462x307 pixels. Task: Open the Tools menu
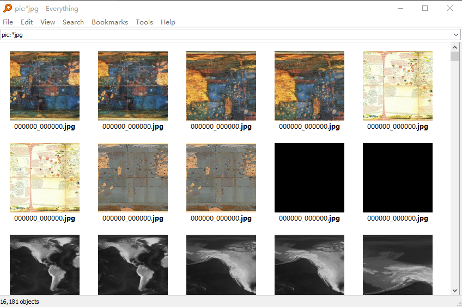(x=144, y=22)
